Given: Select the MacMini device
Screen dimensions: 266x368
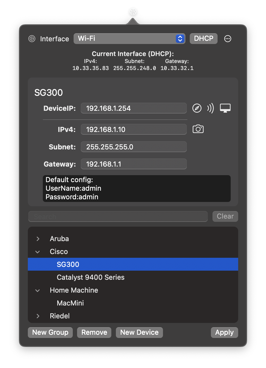Looking at the screenshot, I should tap(133, 303).
